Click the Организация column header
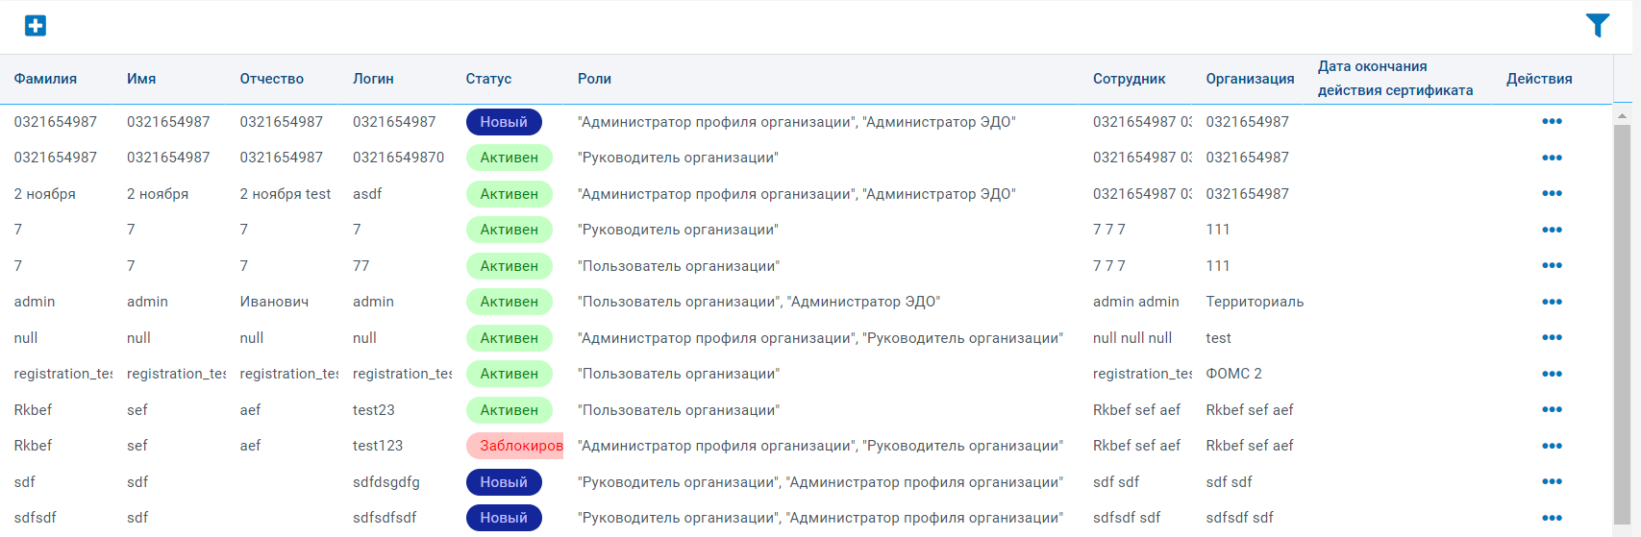Viewport: 1641px width, 537px height. [1250, 79]
